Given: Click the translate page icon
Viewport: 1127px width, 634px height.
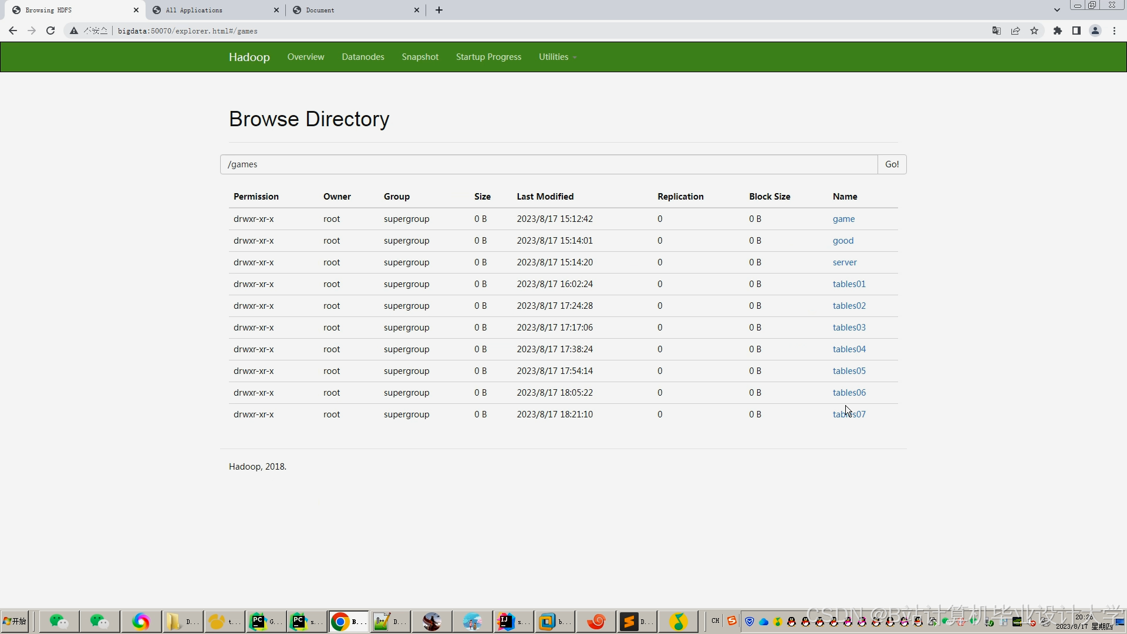Looking at the screenshot, I should pyautogui.click(x=996, y=31).
